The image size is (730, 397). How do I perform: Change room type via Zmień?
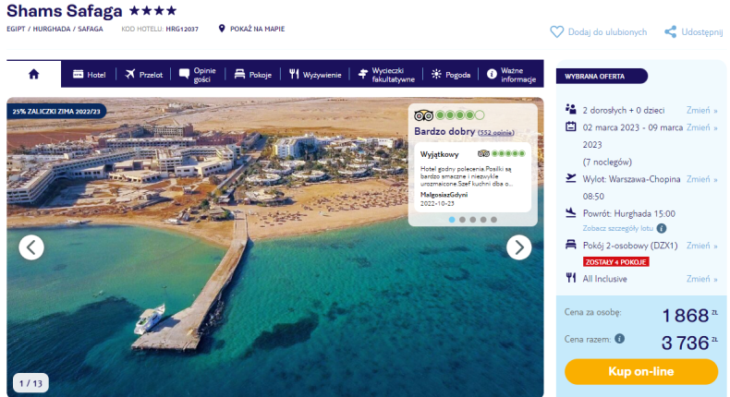point(701,246)
